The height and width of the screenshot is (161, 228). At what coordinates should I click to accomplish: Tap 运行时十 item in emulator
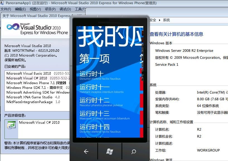(x=100, y=75)
